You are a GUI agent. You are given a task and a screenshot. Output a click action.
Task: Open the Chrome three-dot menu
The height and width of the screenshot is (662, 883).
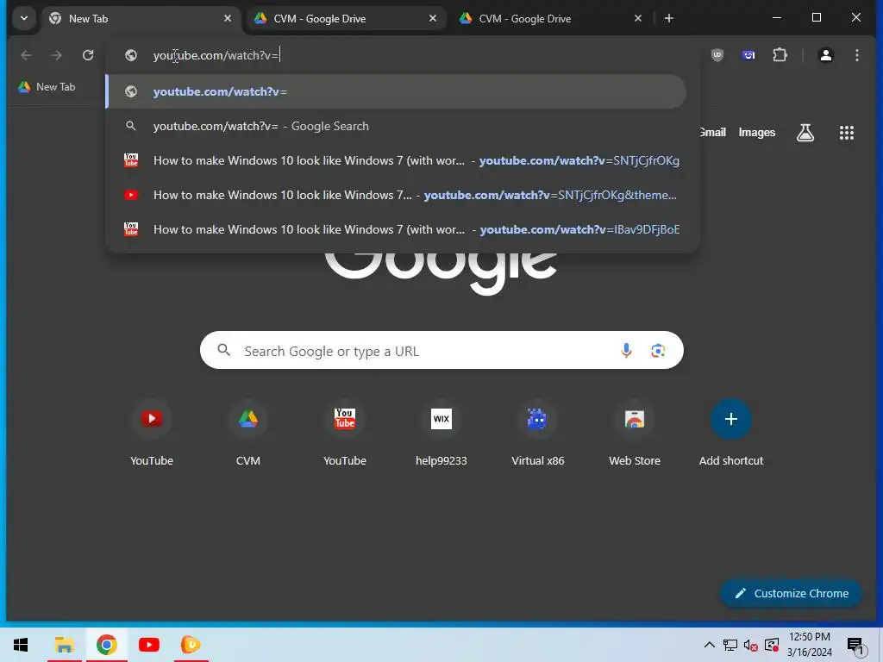(x=857, y=55)
